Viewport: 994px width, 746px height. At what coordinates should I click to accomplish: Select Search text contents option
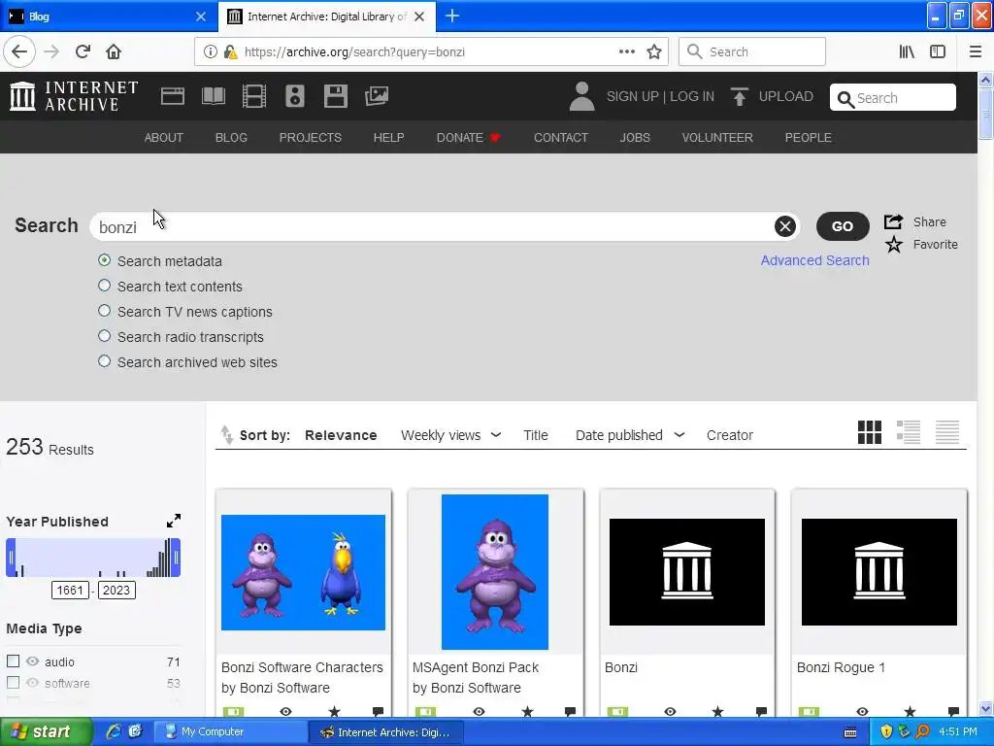(105, 286)
